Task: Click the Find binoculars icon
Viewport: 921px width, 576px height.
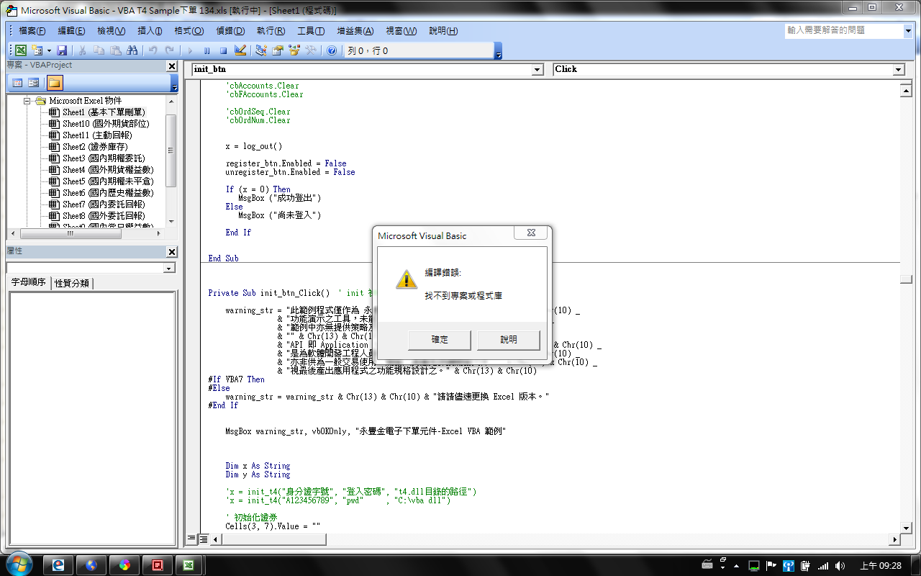Action: tap(132, 50)
